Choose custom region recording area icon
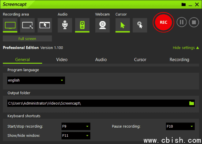The image size is (202, 144). 27,25
